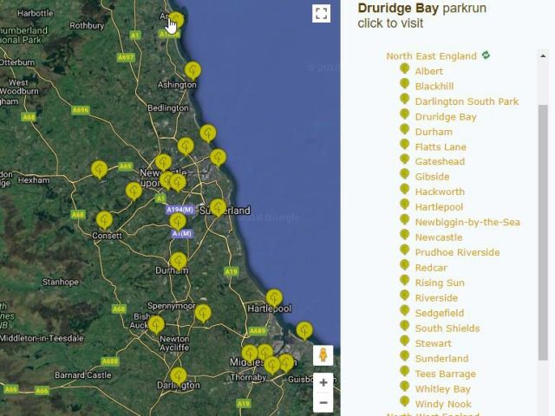Open the Hackworth link
The height and width of the screenshot is (416, 555).
click(x=440, y=192)
